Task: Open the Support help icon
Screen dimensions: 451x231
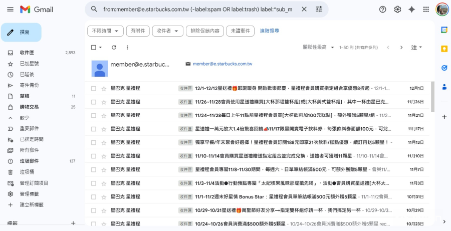Action: tap(383, 10)
